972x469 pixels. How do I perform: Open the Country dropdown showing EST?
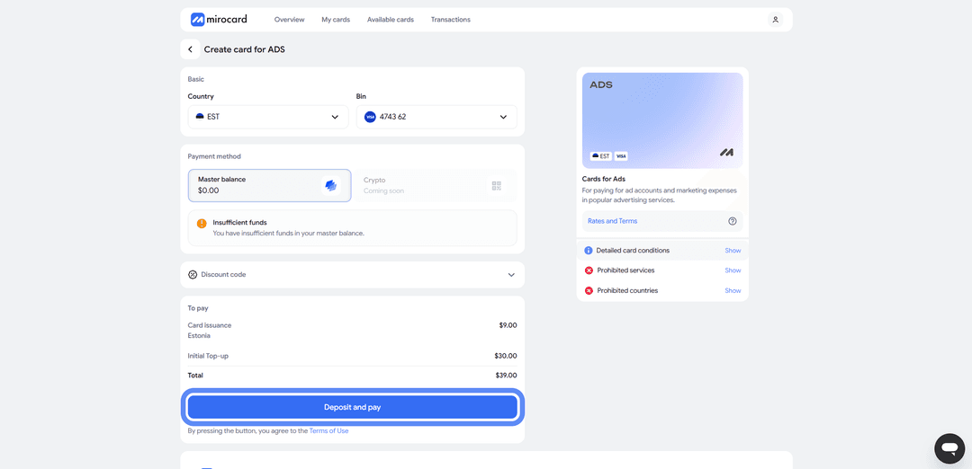tap(268, 117)
